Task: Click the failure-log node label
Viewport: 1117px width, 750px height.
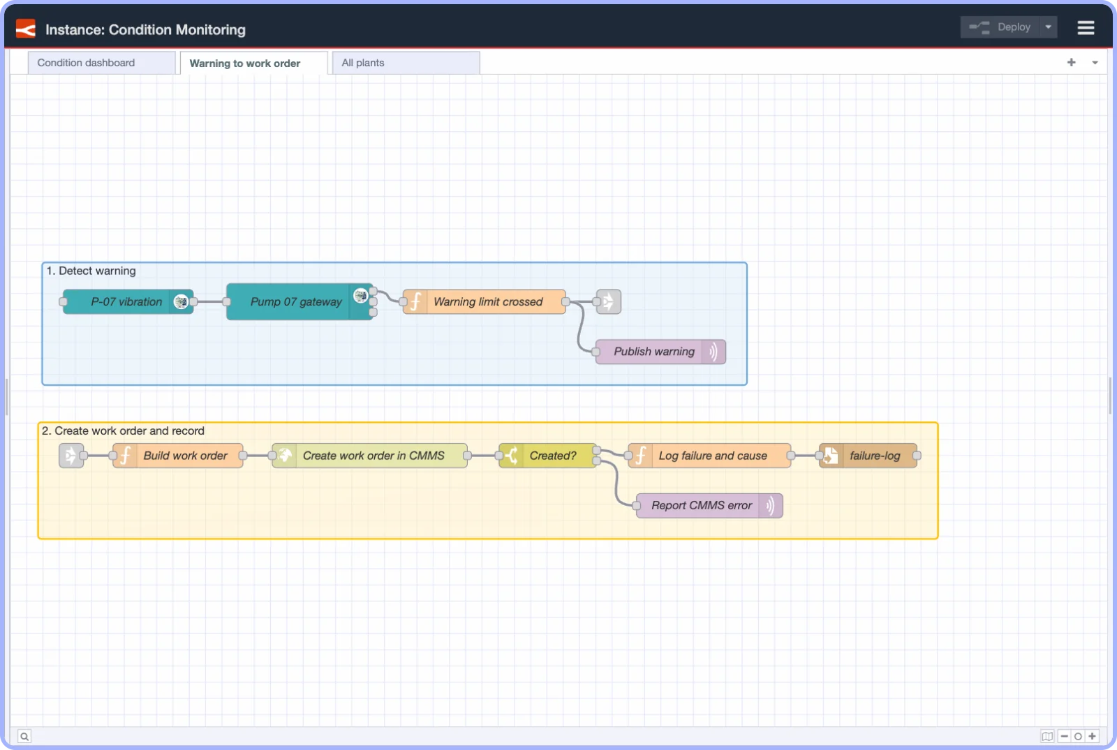Action: point(875,456)
